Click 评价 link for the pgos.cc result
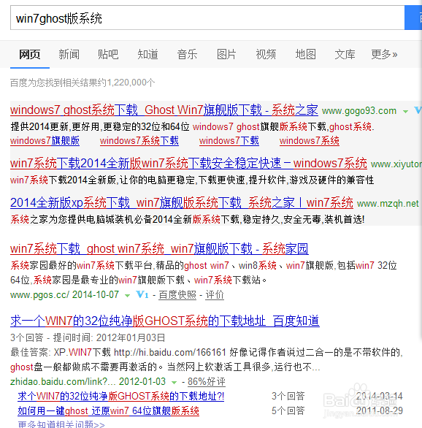This screenshot has height=428, width=422. click(x=215, y=295)
